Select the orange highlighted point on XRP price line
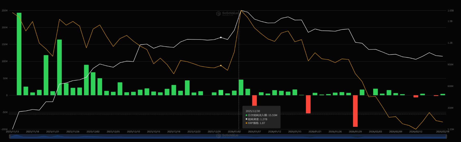The image size is (461, 142). pyautogui.click(x=221, y=66)
